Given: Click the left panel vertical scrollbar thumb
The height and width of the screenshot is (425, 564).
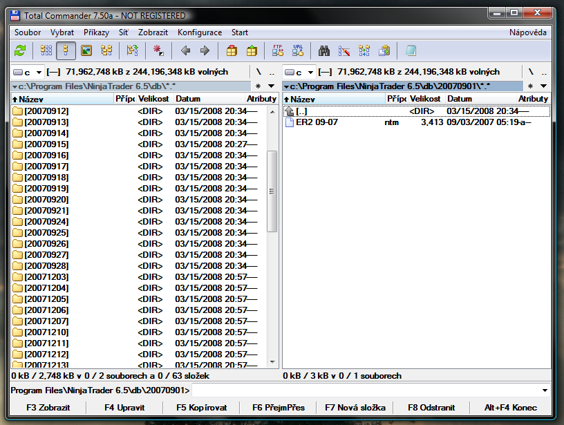Looking at the screenshot, I should (x=272, y=190).
